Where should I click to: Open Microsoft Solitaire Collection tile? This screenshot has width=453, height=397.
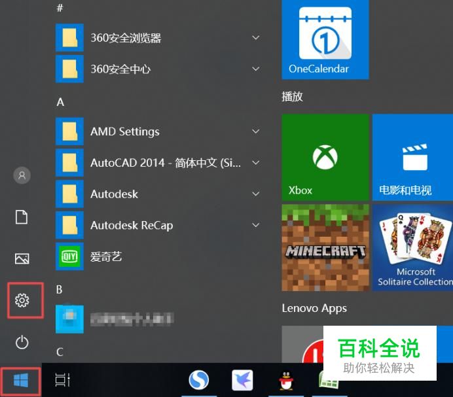[x=412, y=248]
